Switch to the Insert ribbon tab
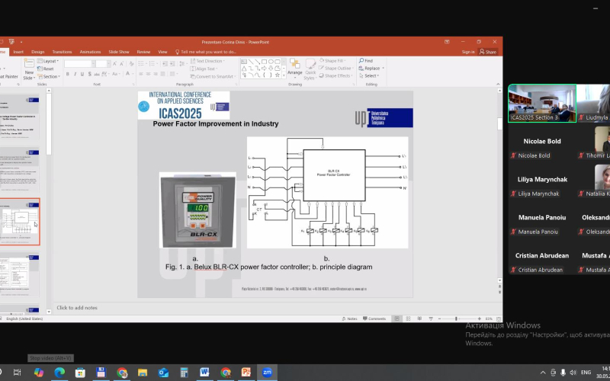Image resolution: width=610 pixels, height=381 pixels. (x=18, y=52)
